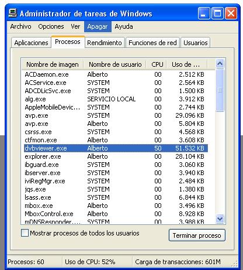This screenshot has width=243, height=270.
Task: Click the Task Manager title bar icon
Action: click(13, 13)
